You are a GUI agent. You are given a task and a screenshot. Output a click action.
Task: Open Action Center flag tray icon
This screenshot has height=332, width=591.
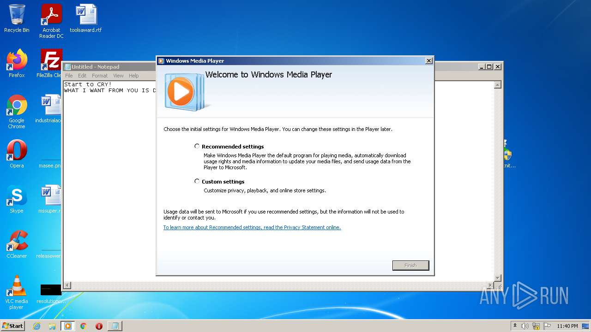coord(547,326)
